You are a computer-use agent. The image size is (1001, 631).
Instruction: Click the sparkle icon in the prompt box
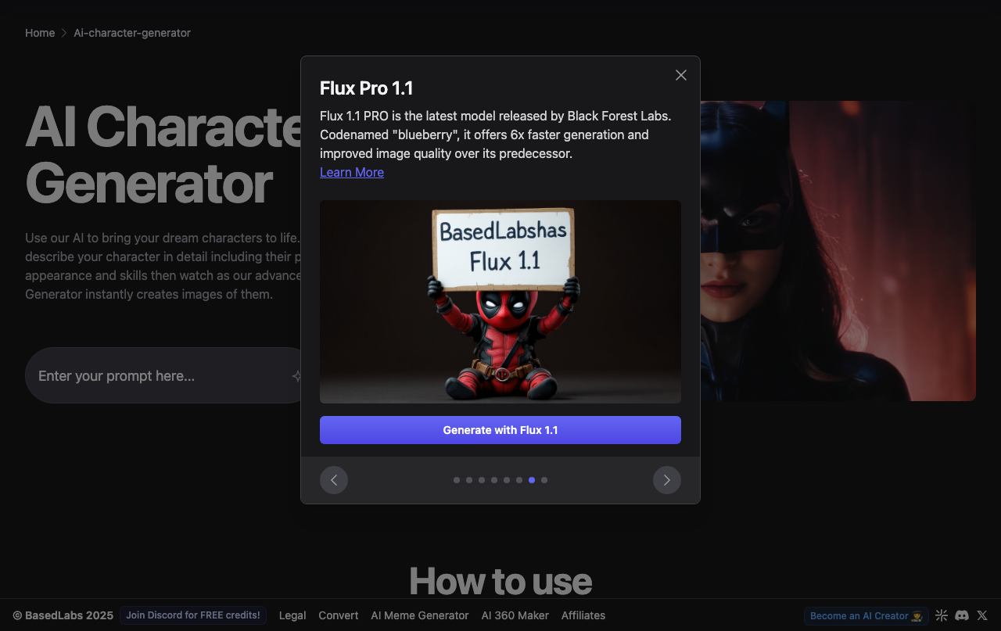[x=296, y=376]
